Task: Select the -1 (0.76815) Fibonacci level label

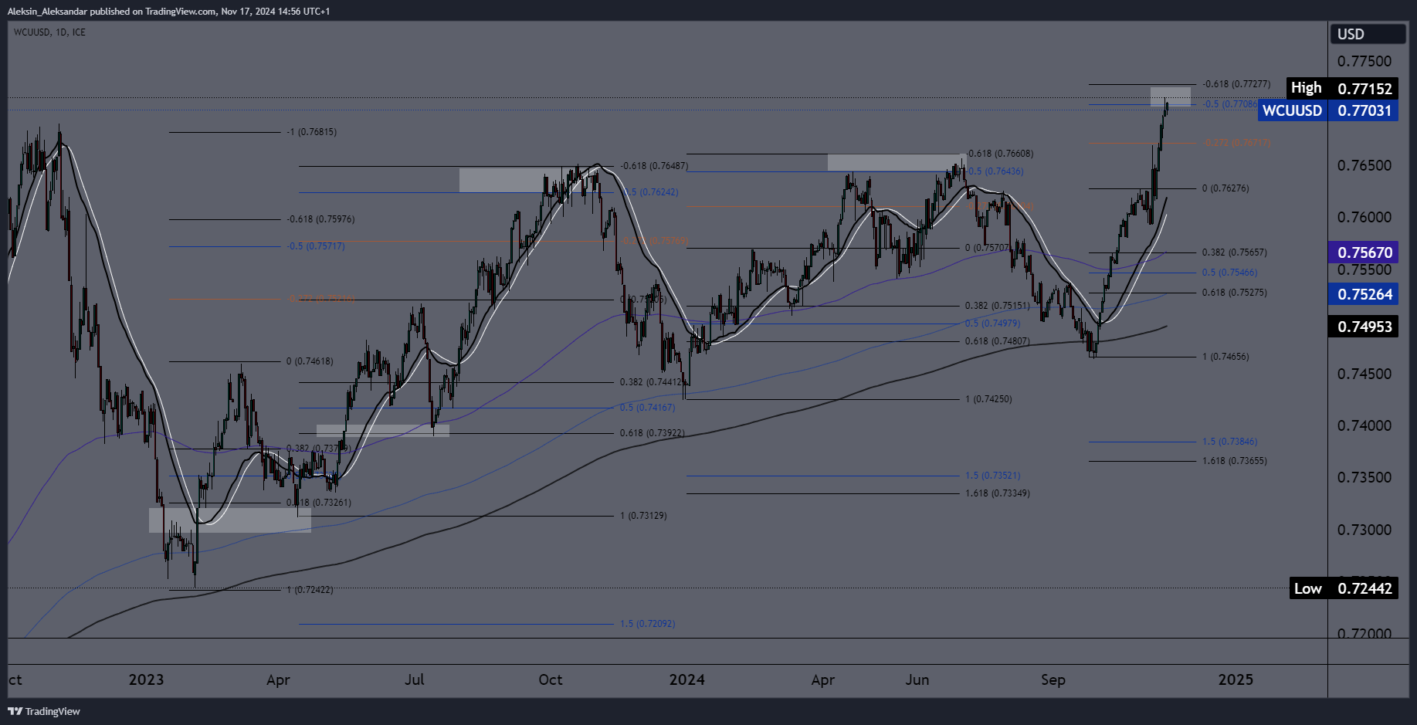Action: tap(312, 132)
